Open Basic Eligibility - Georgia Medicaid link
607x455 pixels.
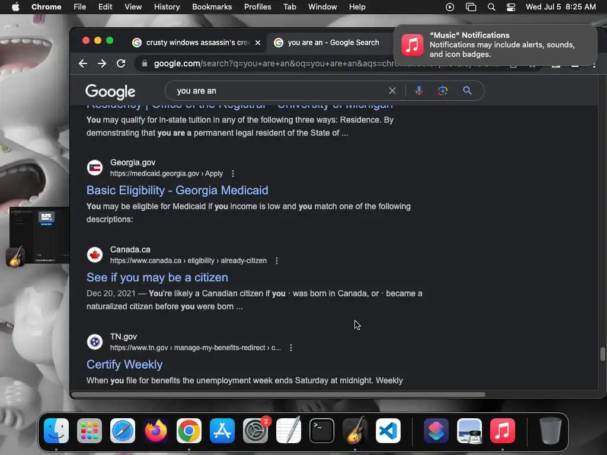(x=177, y=190)
